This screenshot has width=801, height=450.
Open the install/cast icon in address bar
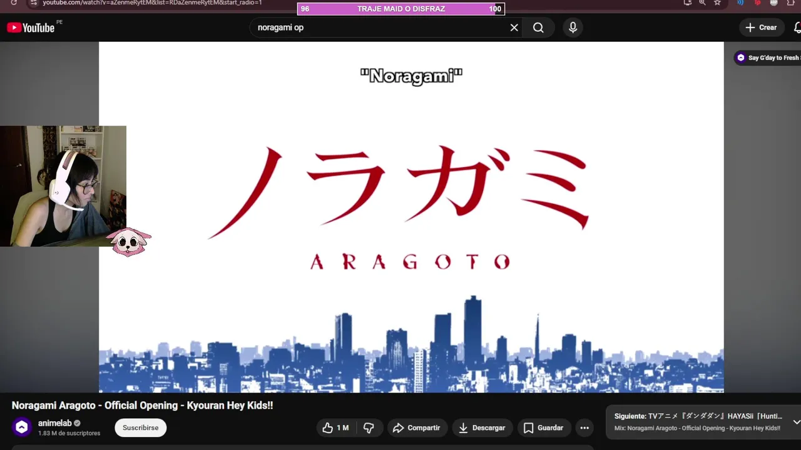688,2
